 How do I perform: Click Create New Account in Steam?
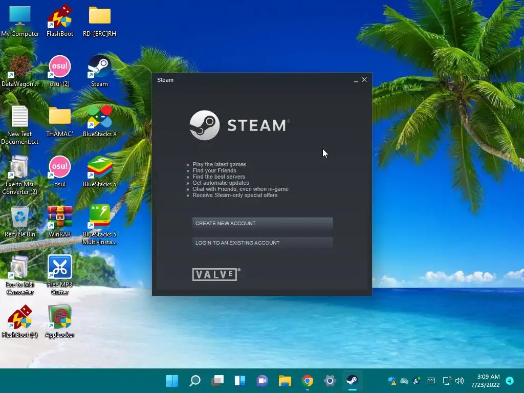pos(263,223)
